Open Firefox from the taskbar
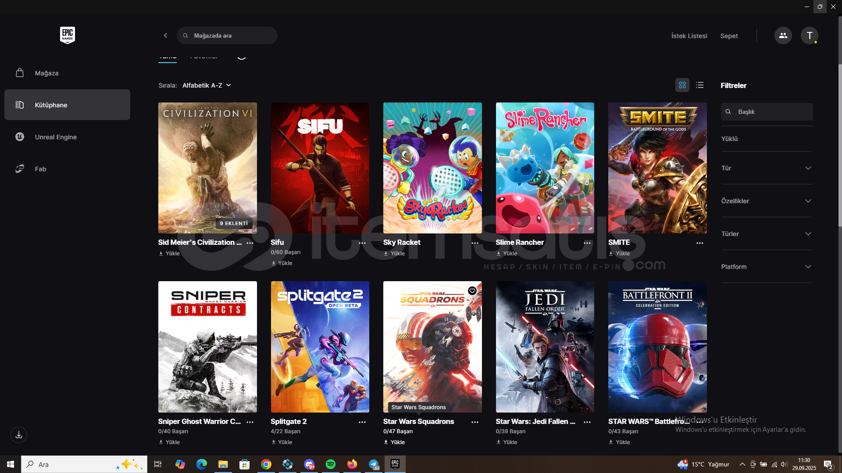This screenshot has width=842, height=473. point(352,464)
